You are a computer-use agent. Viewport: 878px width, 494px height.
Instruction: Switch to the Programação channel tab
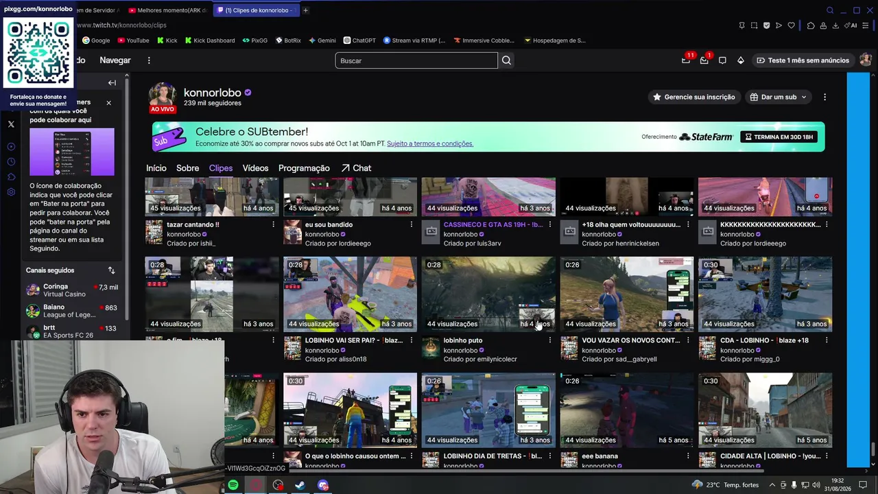pos(304,168)
